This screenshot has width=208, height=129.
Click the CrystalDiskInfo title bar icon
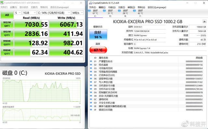90,3
